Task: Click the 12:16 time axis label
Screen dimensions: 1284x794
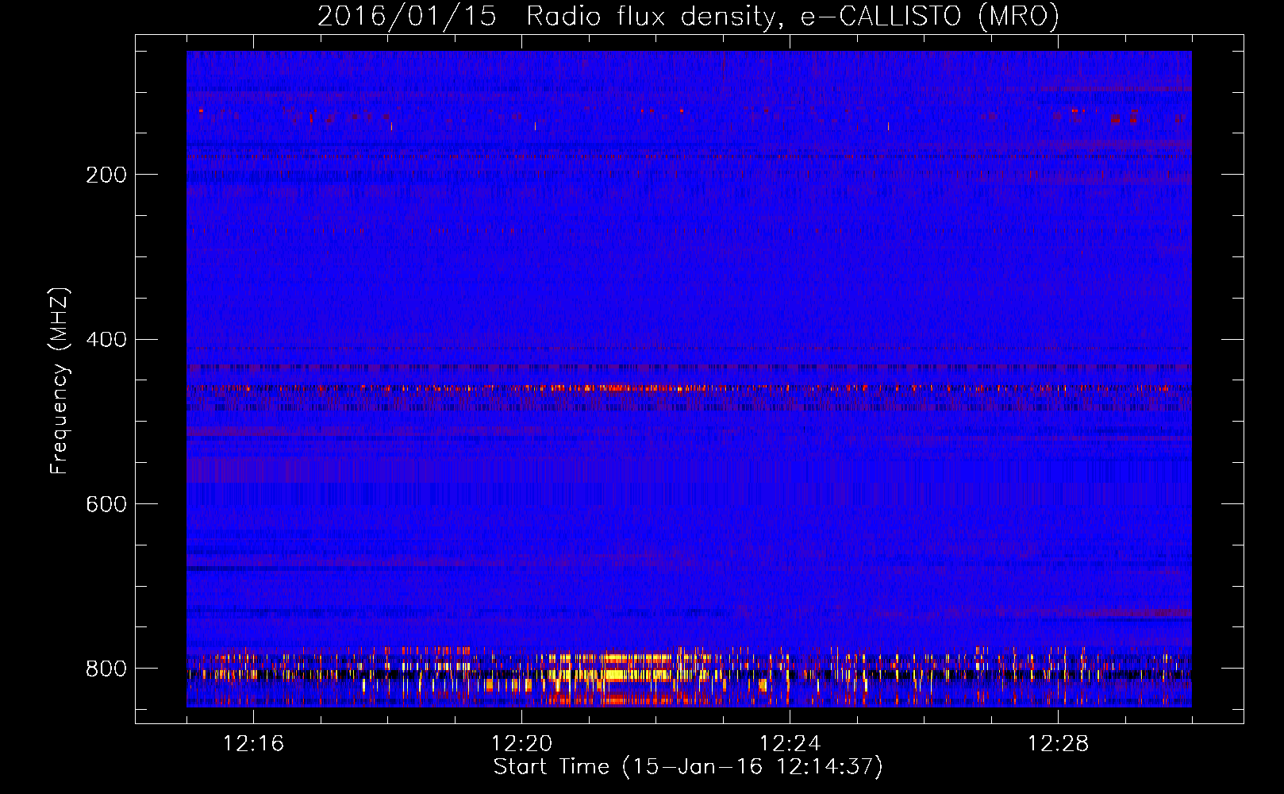Action: point(253,744)
